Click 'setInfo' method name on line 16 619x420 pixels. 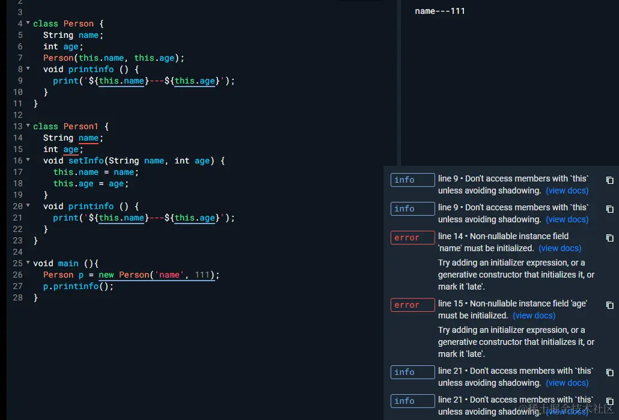click(86, 160)
